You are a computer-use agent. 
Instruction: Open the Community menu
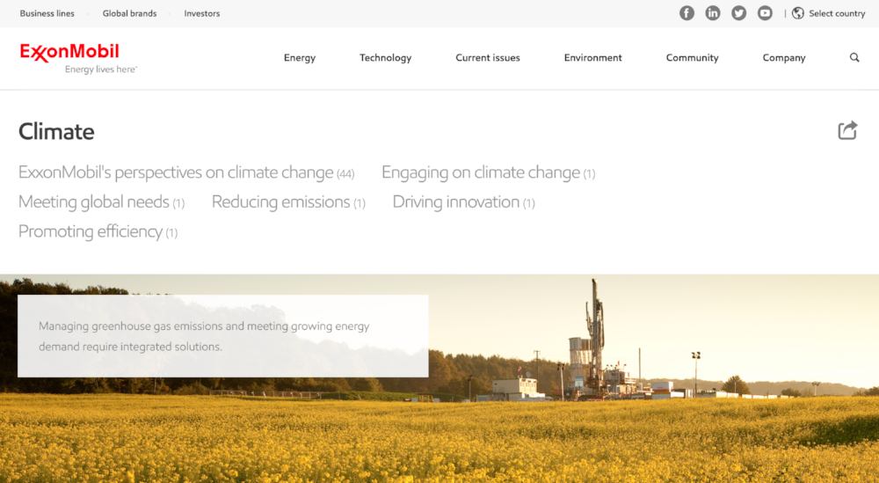tap(693, 58)
